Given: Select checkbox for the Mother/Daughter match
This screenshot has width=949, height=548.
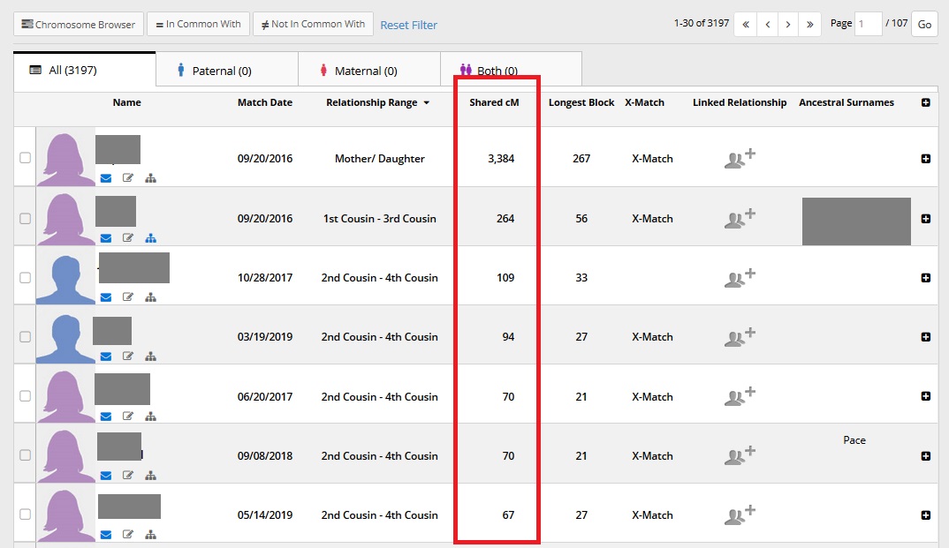Looking at the screenshot, I should (25, 158).
